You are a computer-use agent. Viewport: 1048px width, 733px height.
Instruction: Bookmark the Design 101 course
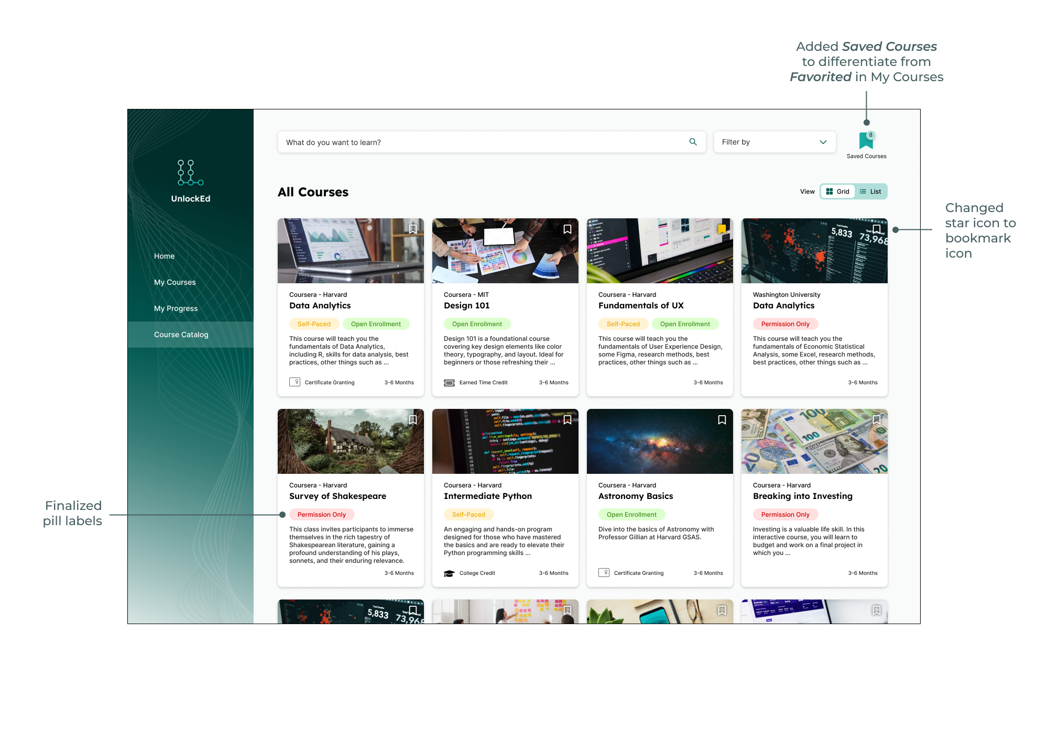[567, 229]
